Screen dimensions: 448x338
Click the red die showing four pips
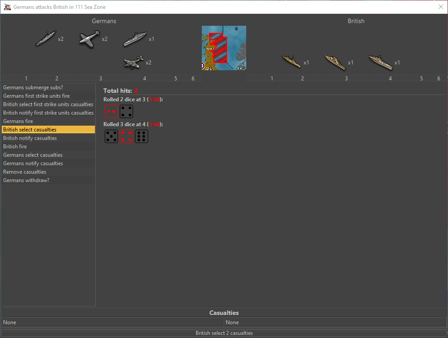click(126, 136)
